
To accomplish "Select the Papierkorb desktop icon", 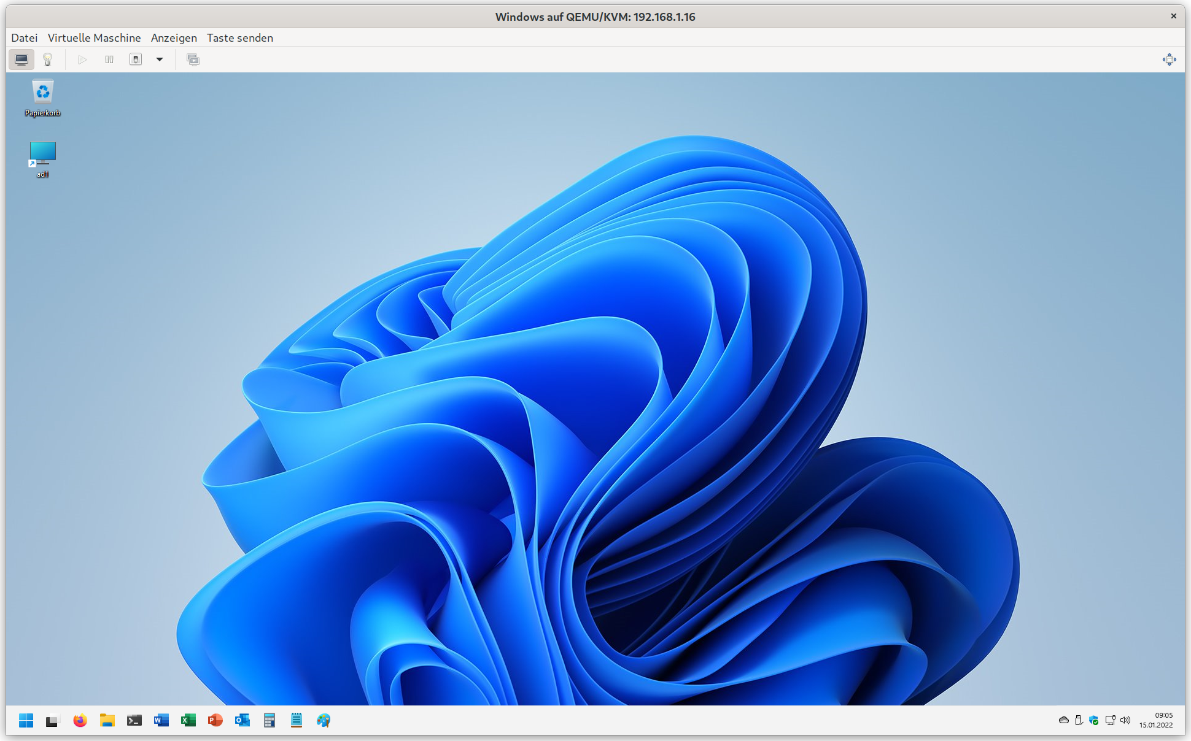I will click(42, 97).
